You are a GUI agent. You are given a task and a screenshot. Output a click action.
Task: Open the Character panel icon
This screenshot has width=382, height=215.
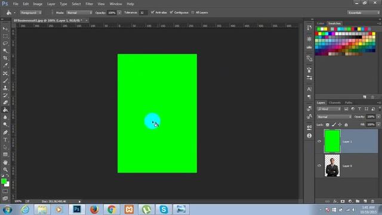[309, 89]
